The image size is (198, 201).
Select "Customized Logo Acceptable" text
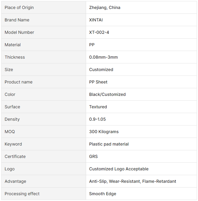tap(119, 169)
